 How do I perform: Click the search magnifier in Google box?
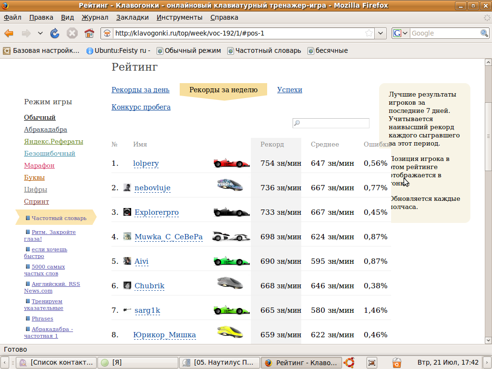pos(484,33)
